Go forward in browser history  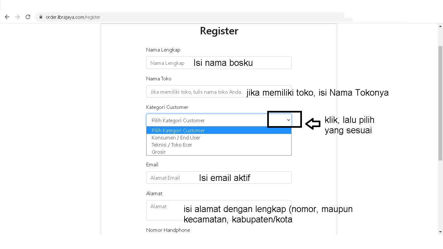18,17
